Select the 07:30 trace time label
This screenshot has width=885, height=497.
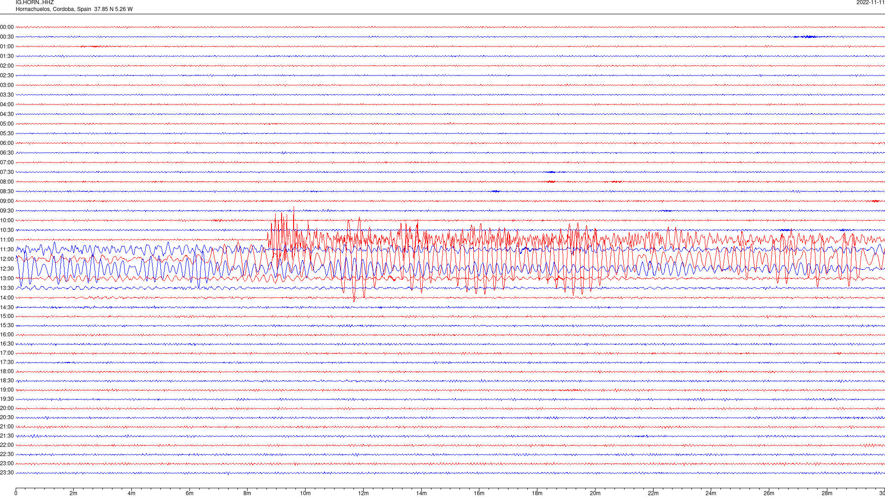coord(7,172)
